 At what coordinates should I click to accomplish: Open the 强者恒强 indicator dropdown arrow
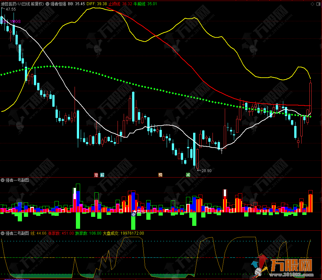pyautogui.click(x=47, y=4)
